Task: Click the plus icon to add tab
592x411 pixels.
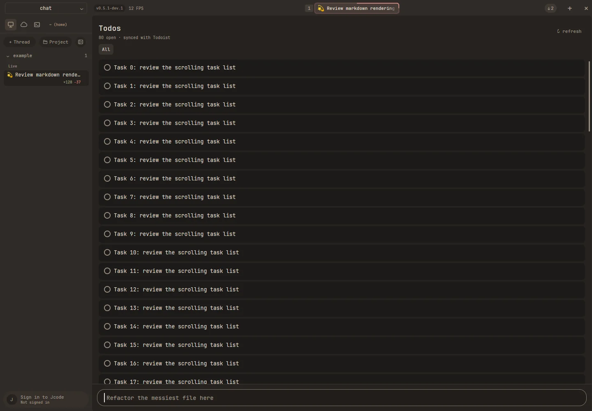Action: pos(570,8)
